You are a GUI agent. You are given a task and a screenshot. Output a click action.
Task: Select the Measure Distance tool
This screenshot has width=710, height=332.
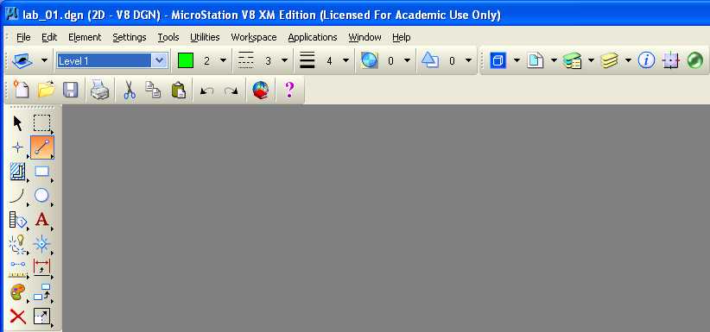[x=17, y=269]
